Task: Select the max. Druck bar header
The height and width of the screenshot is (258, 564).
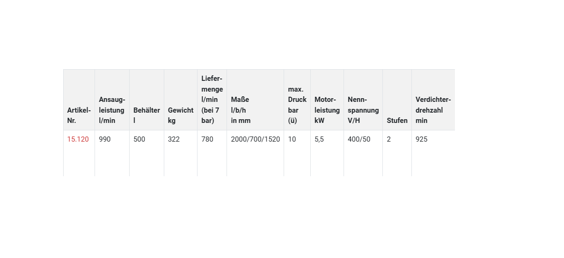Action: [297, 105]
